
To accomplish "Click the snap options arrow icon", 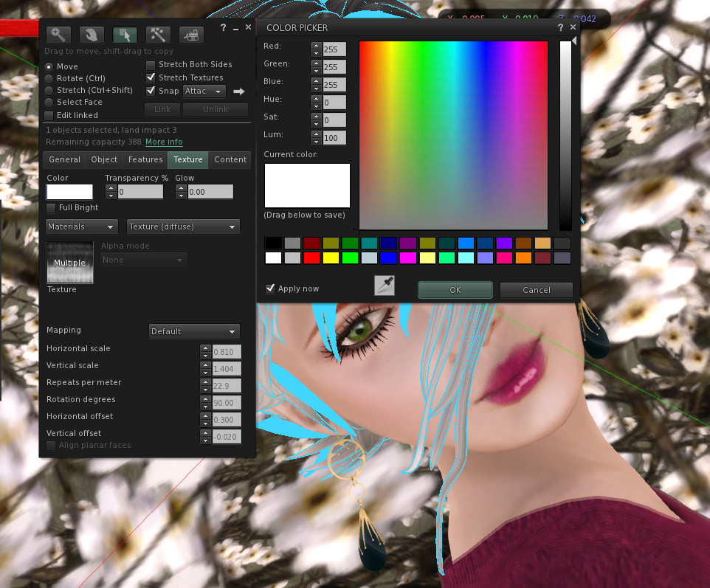I will coord(238,91).
